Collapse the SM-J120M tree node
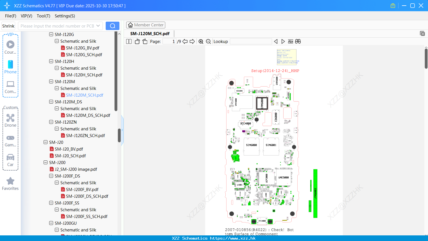This screenshot has width=428, height=241. (51, 81)
